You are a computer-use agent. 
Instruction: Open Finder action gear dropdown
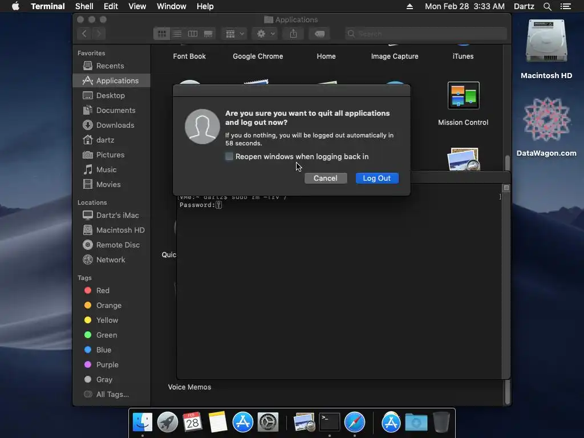(265, 34)
